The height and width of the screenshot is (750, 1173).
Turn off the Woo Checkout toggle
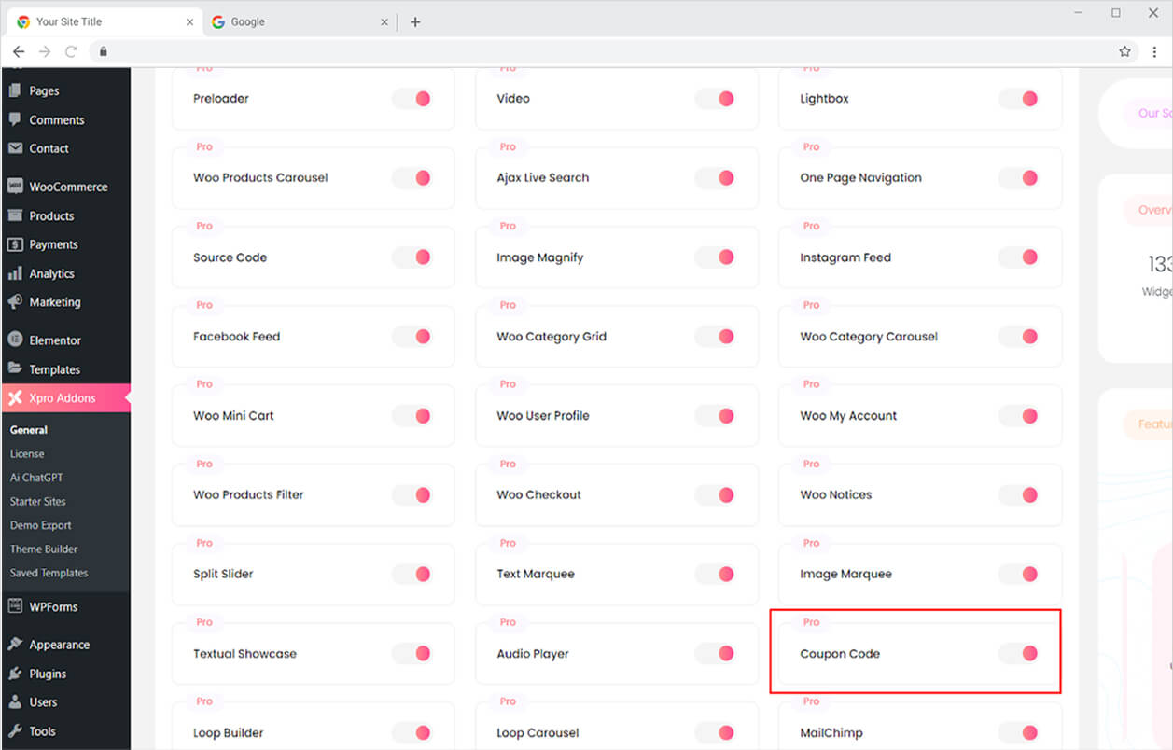pyautogui.click(x=715, y=495)
